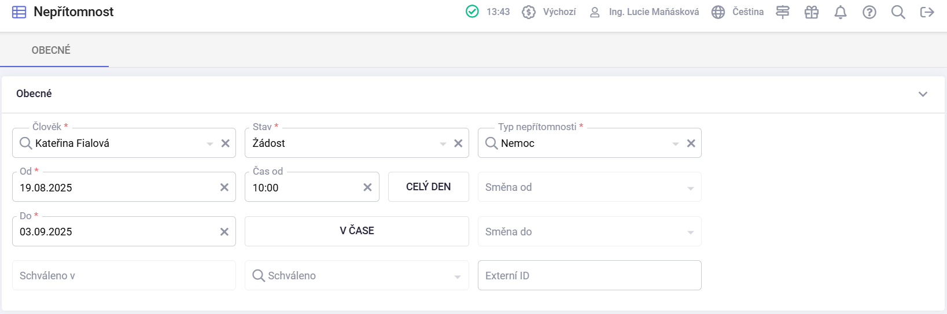This screenshot has height=314, width=947.
Task: Click the search magnifier in header
Action: [x=898, y=12]
